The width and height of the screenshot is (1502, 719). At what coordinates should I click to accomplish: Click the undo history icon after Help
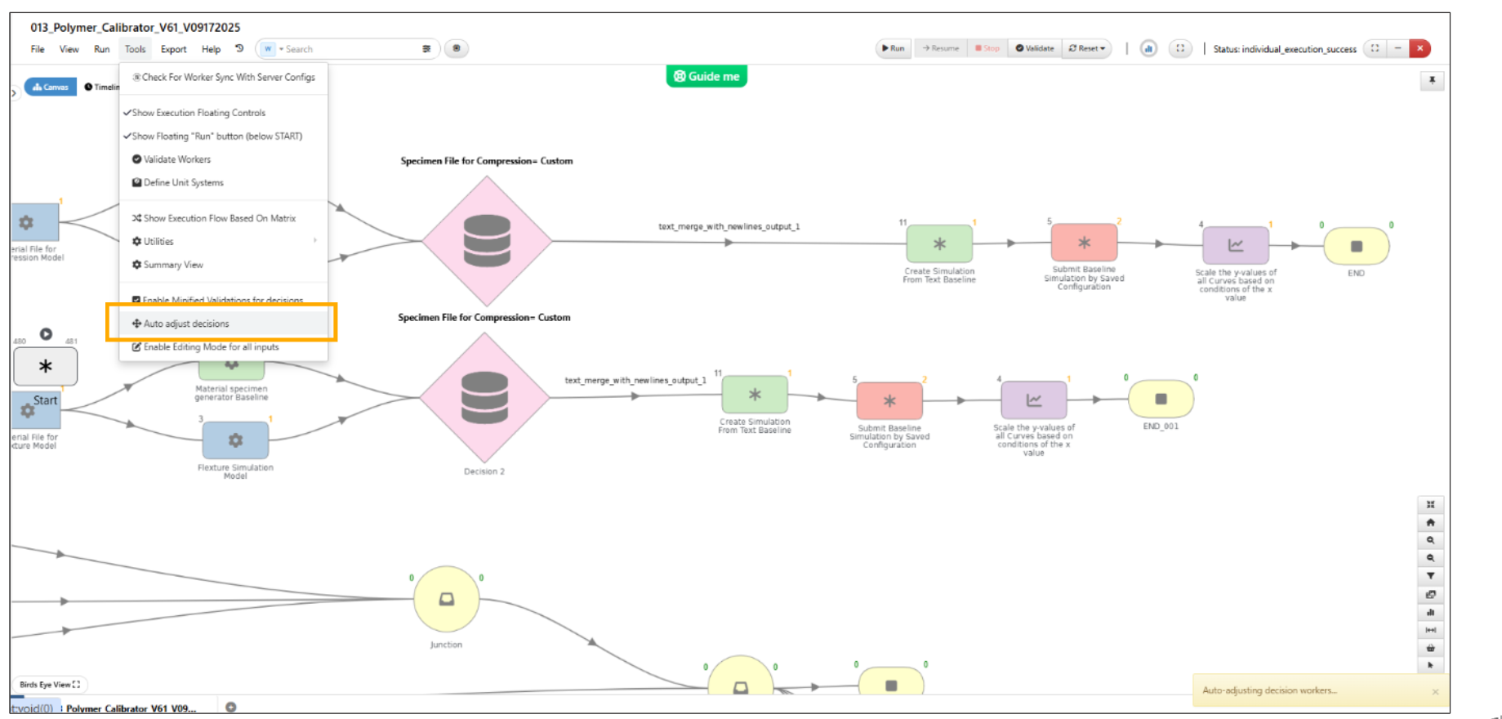coord(239,49)
